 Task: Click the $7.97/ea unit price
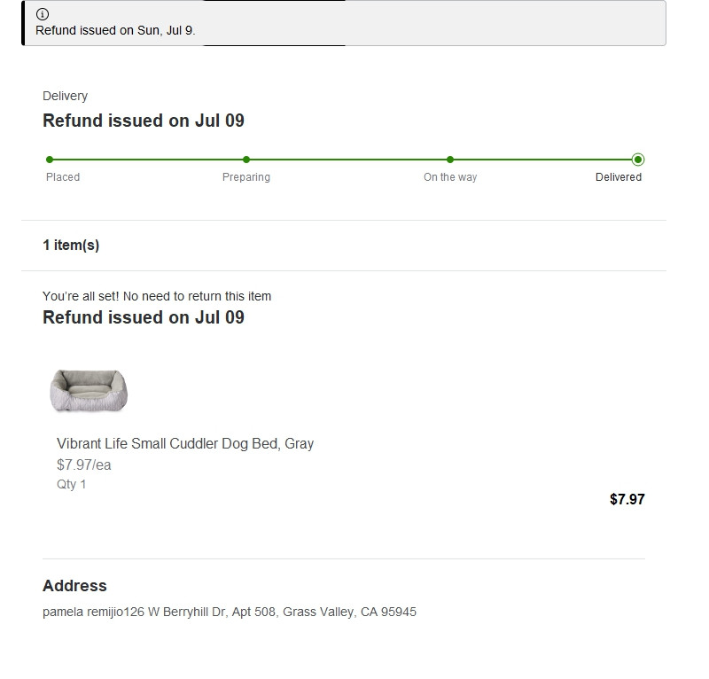pyautogui.click(x=84, y=464)
